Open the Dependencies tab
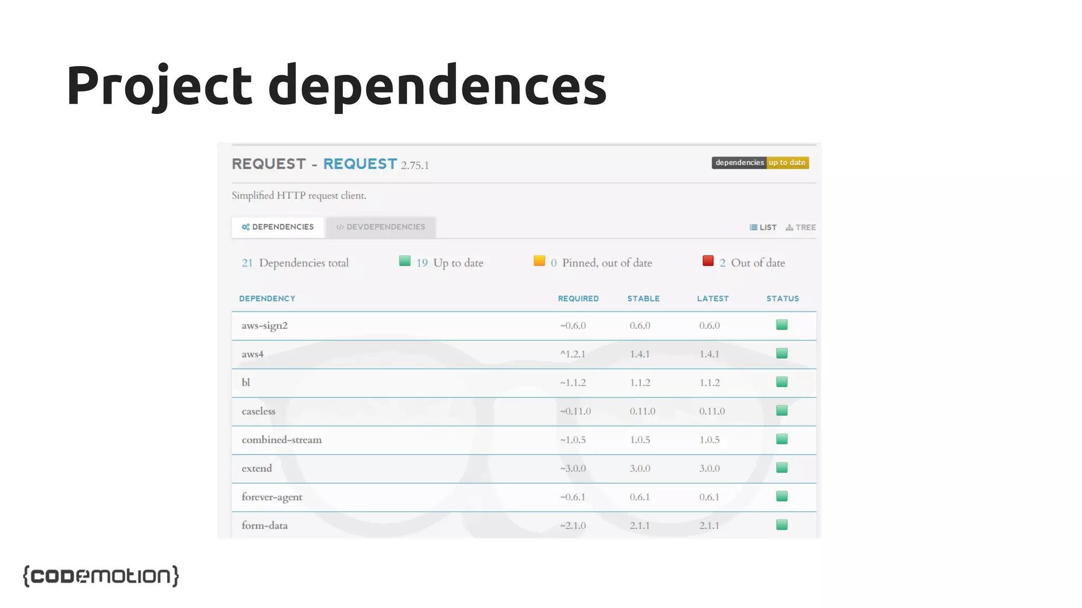The width and height of the screenshot is (1082, 608). [x=278, y=227]
